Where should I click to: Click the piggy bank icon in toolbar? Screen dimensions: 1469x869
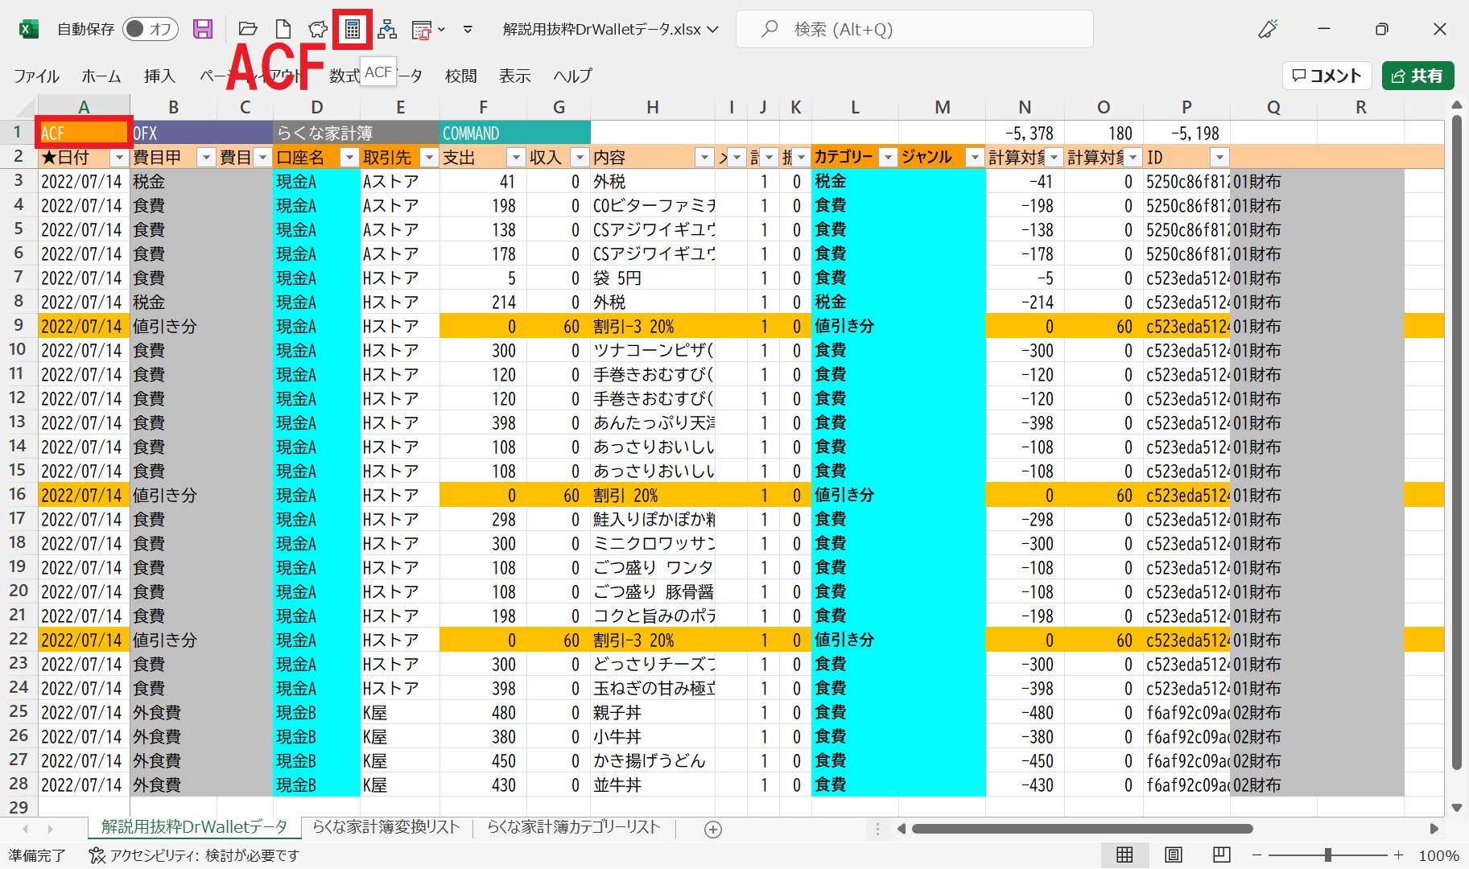[x=318, y=30]
